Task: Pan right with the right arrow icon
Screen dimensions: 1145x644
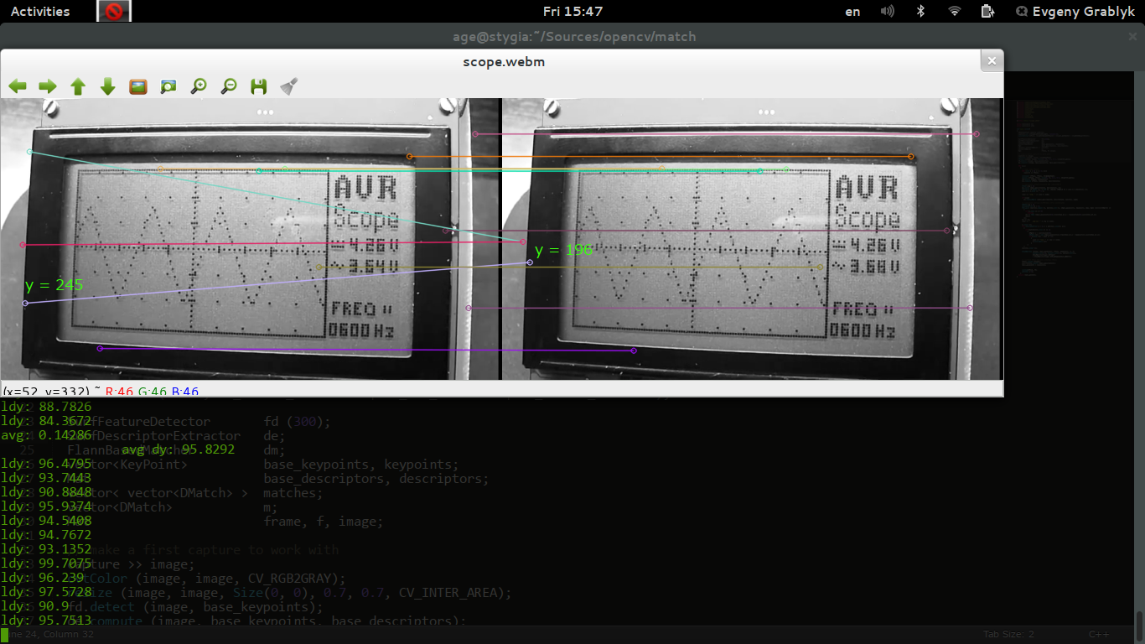Action: coord(48,86)
